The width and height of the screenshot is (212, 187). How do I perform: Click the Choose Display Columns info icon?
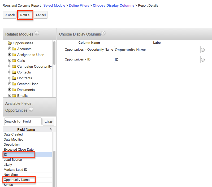tap(103, 33)
